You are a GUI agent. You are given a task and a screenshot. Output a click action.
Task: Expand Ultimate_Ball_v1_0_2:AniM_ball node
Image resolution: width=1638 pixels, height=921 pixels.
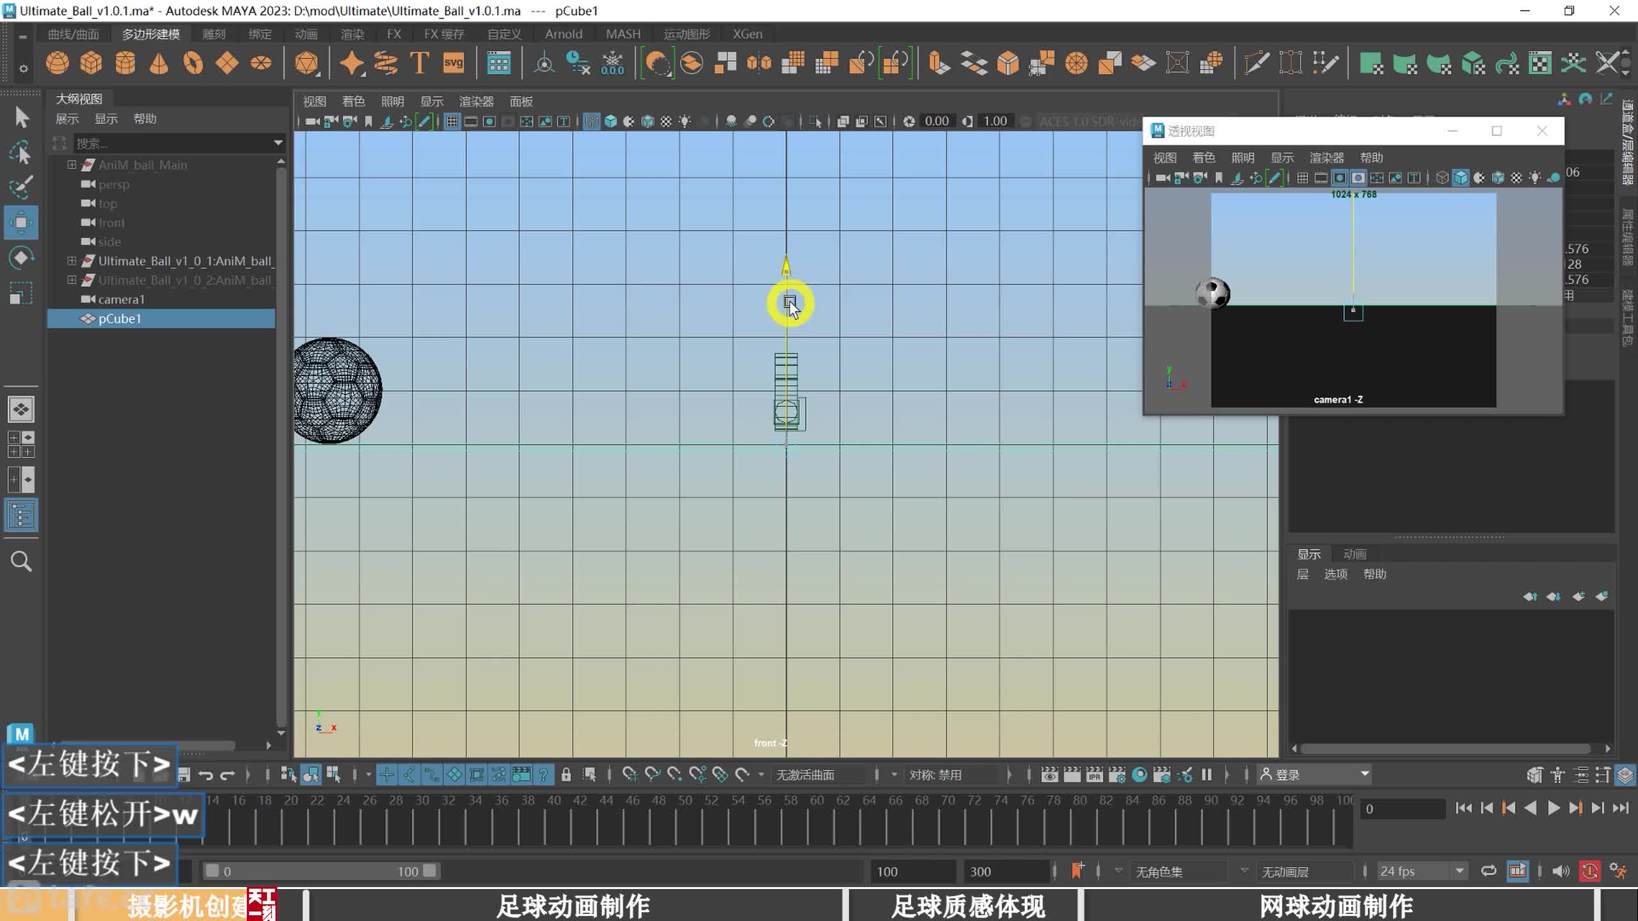tap(72, 279)
